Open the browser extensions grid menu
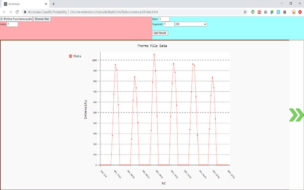 pyautogui.click(x=285, y=12)
